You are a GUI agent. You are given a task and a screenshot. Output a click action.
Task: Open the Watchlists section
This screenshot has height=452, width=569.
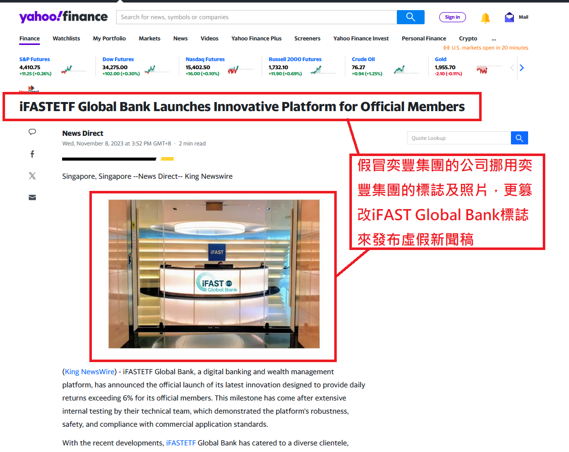(66, 38)
